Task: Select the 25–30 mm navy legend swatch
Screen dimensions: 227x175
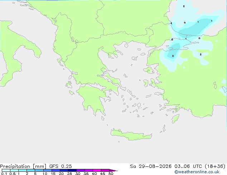Action: (72, 170)
